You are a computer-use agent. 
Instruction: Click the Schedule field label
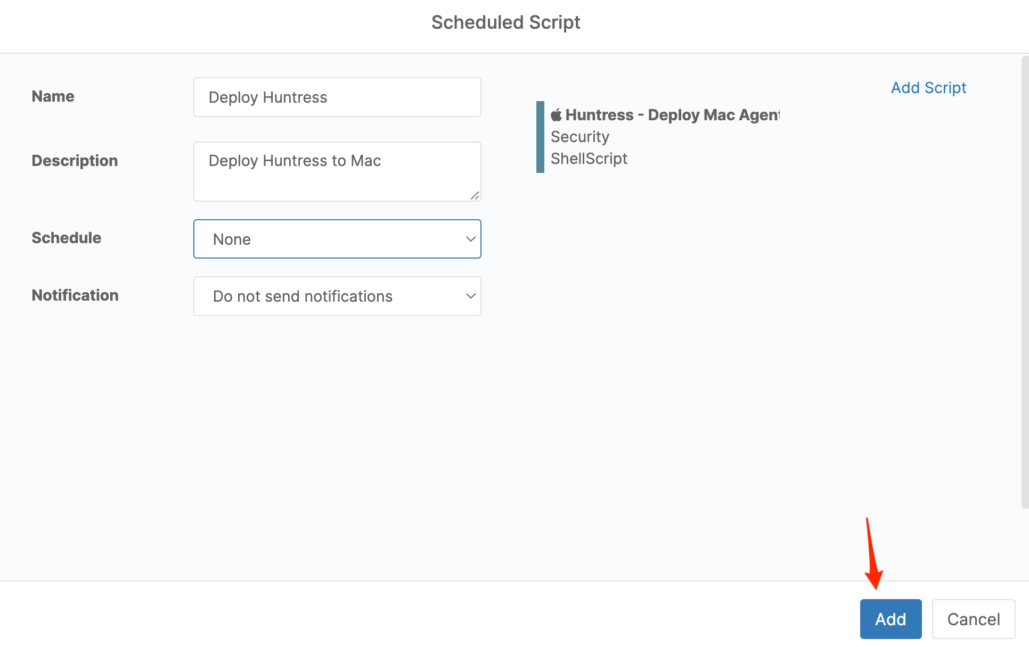66,238
